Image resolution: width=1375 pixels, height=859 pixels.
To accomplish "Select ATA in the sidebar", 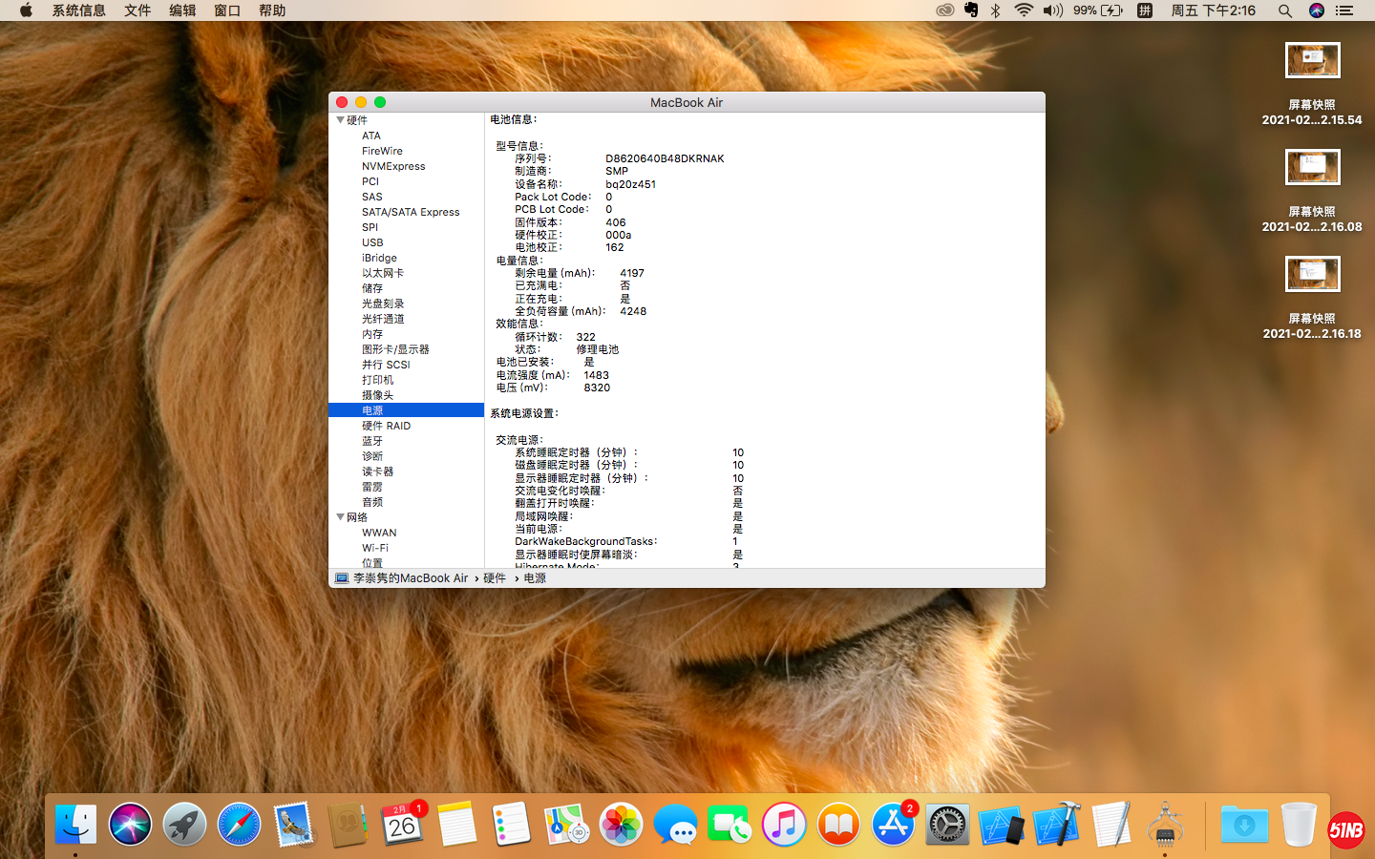I will tap(371, 136).
